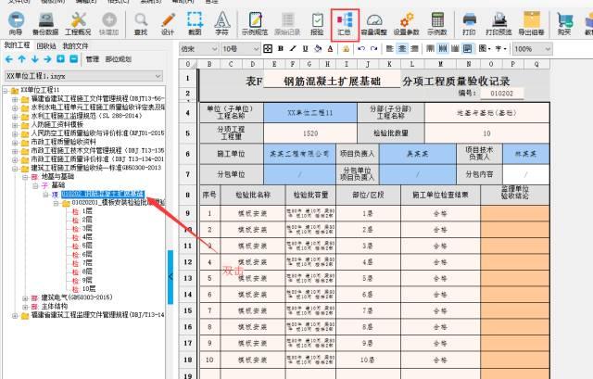The image size is (593, 379).
Task: Toggle underline formatting
Action: click(305, 49)
